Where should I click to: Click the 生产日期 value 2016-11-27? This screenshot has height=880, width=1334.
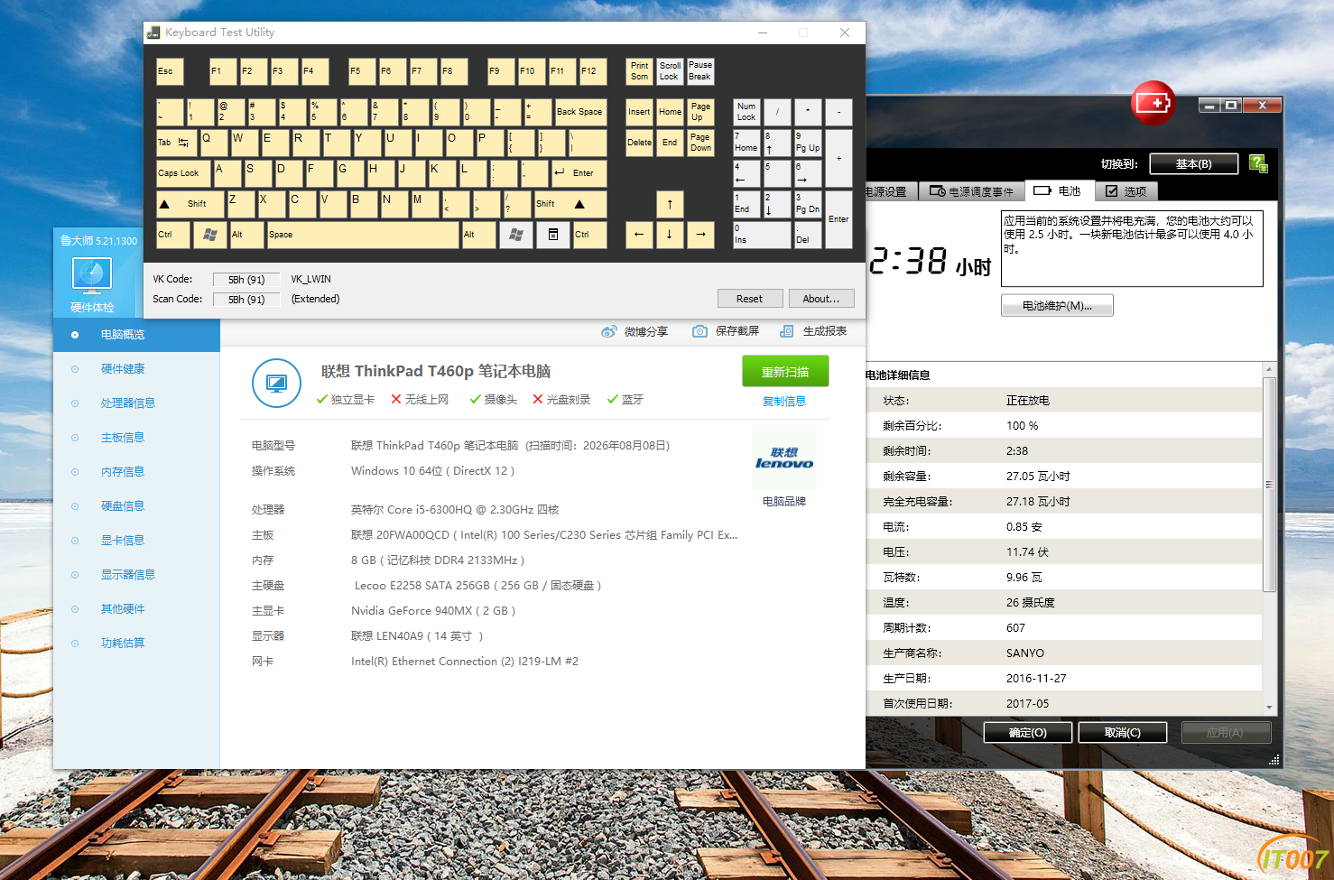[1036, 679]
